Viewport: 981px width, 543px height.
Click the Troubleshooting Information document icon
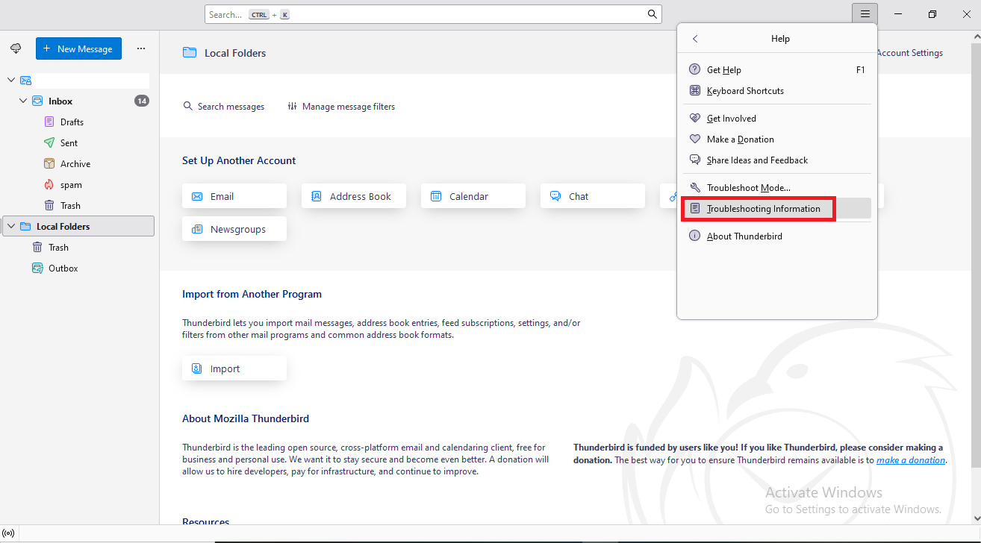point(695,209)
